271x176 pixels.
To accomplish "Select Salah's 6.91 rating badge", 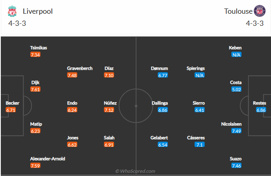I will (109, 145).
